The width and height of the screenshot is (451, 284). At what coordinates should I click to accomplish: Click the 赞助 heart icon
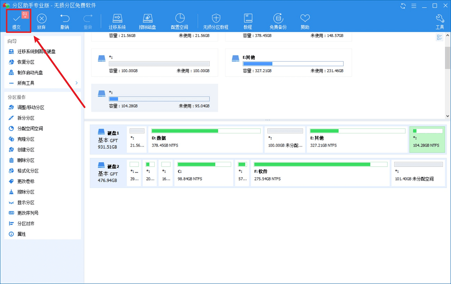pos(305,21)
